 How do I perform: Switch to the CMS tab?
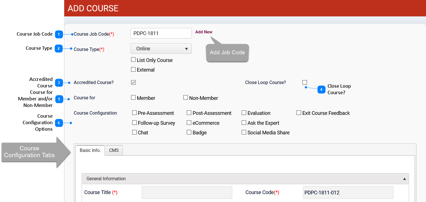[114, 151]
